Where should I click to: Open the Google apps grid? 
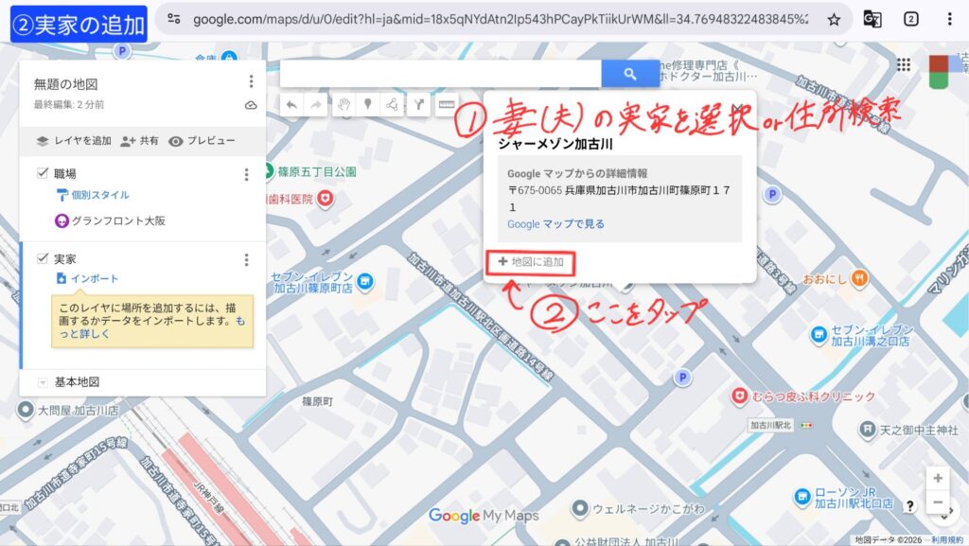[904, 64]
